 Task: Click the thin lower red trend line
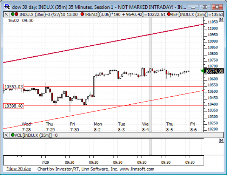point(103,110)
